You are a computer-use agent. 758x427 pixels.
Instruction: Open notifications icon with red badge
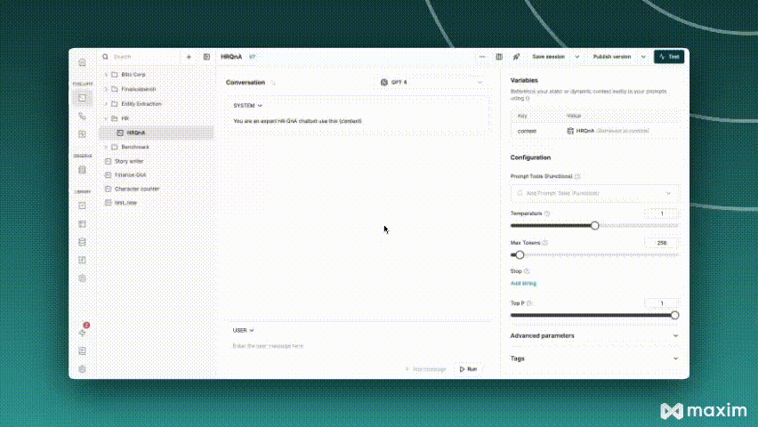coord(83,332)
